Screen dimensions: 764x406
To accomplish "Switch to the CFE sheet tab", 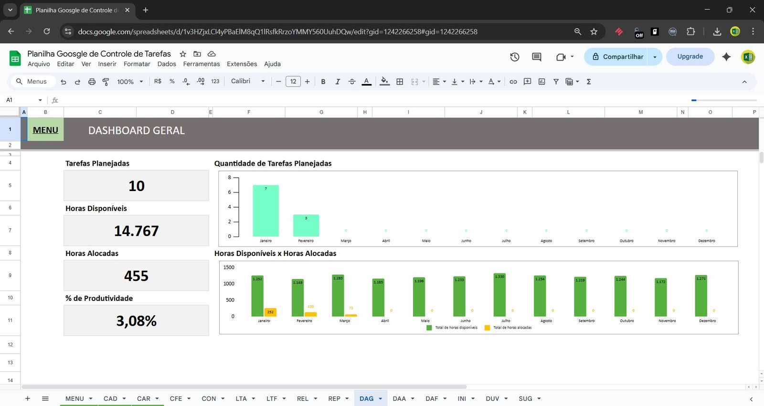I will click(x=176, y=399).
